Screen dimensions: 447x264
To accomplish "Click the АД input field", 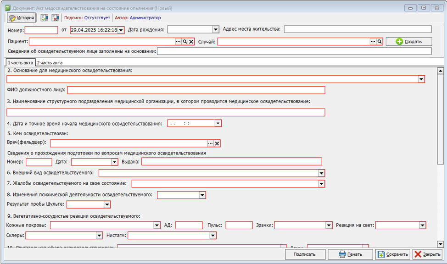I will [189, 225].
